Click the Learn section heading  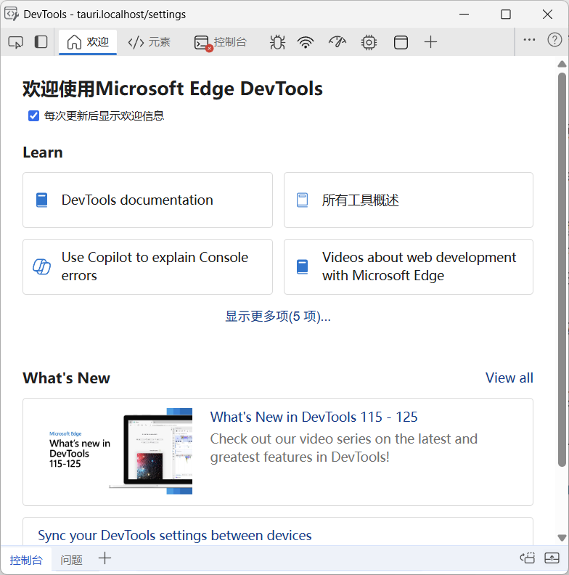[43, 152]
